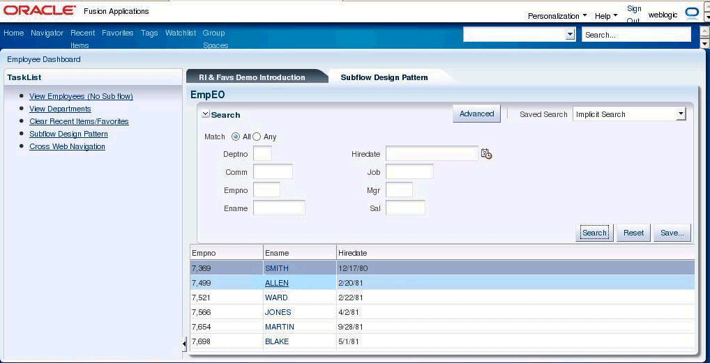The height and width of the screenshot is (363, 710).
Task: Open the Group Spaces menu
Action: pos(216,39)
